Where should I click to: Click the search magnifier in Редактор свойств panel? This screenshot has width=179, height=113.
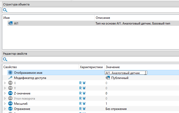[5, 59]
